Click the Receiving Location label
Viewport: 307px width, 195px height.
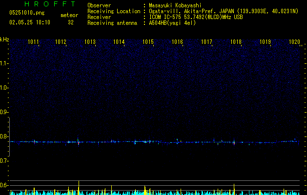coord(114,11)
